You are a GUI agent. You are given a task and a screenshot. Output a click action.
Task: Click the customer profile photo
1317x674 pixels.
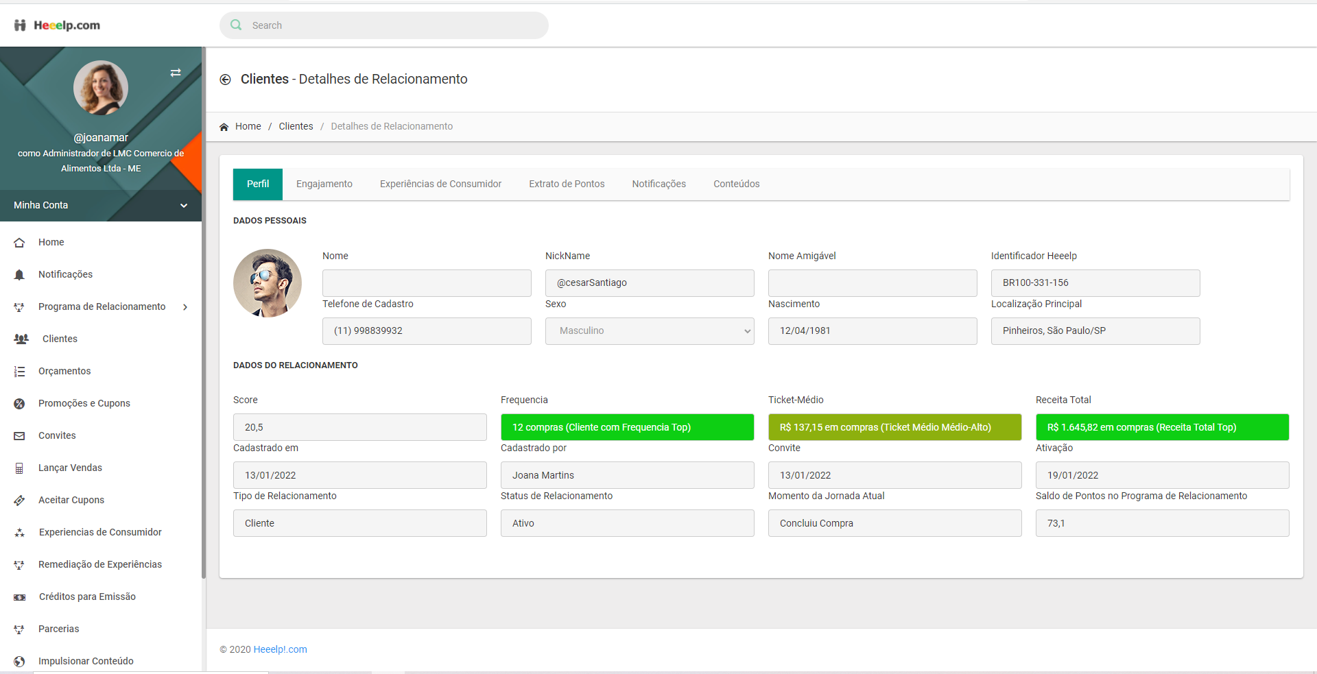coord(268,283)
